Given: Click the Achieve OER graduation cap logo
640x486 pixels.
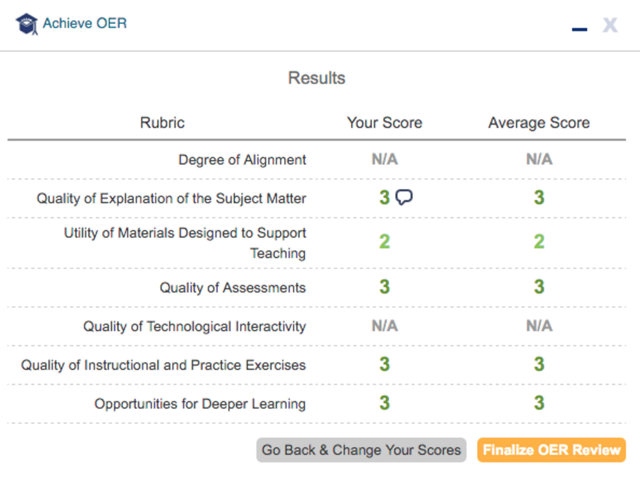Looking at the screenshot, I should click(x=27, y=24).
